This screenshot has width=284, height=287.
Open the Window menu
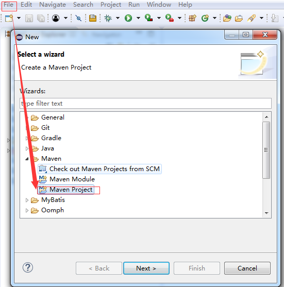(x=159, y=5)
